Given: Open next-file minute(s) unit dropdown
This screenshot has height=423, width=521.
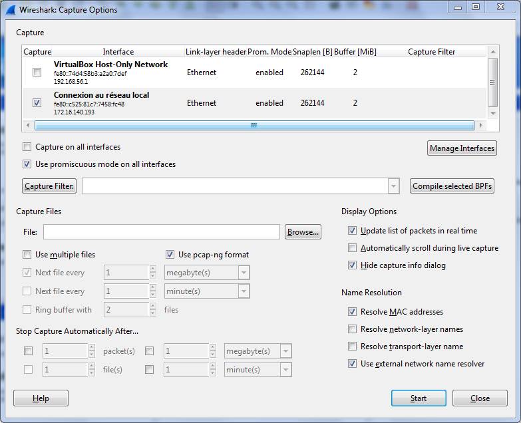Looking at the screenshot, I should click(x=244, y=291).
